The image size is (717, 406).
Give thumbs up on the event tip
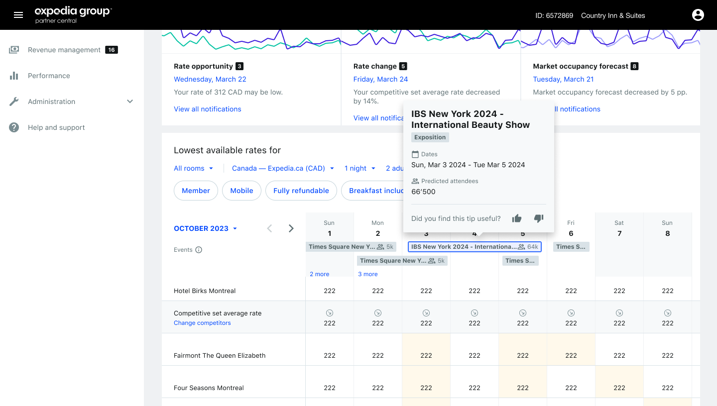coord(517,218)
